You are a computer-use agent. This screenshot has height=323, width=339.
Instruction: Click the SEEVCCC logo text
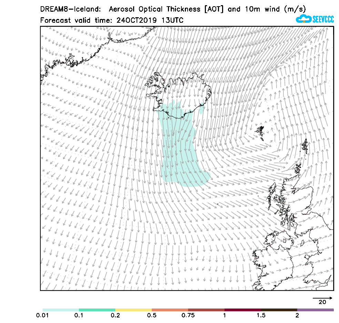[x=323, y=19]
